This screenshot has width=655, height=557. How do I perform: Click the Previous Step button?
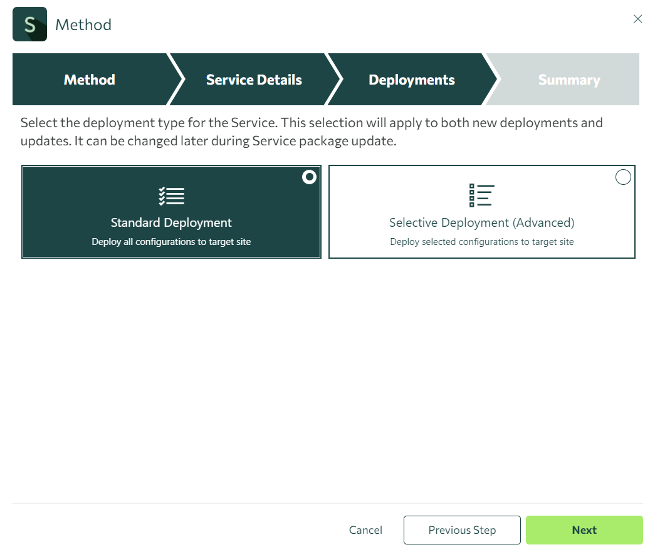coord(462,530)
